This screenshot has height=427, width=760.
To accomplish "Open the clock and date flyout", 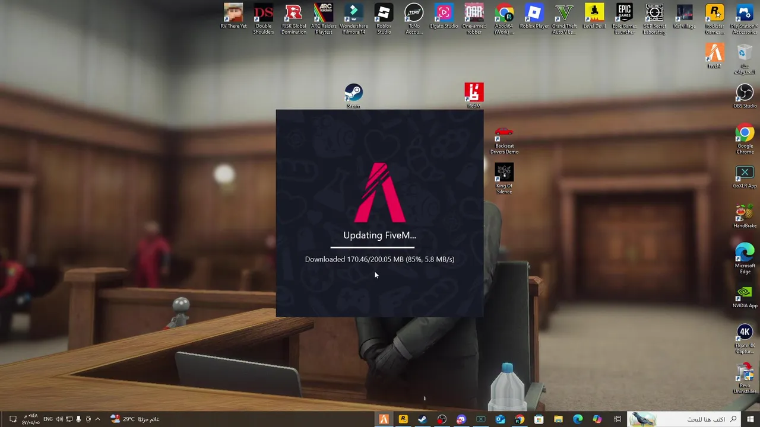I will 31,419.
